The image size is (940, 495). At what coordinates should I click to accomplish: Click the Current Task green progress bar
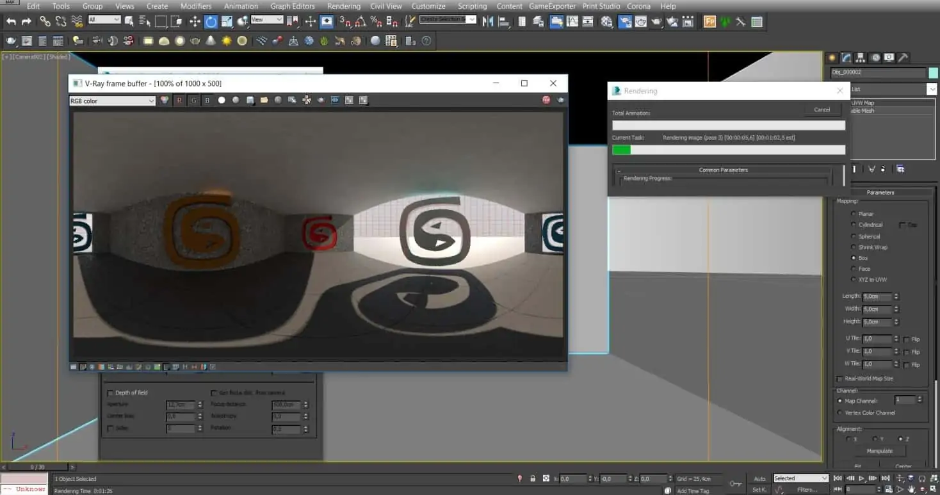point(729,150)
